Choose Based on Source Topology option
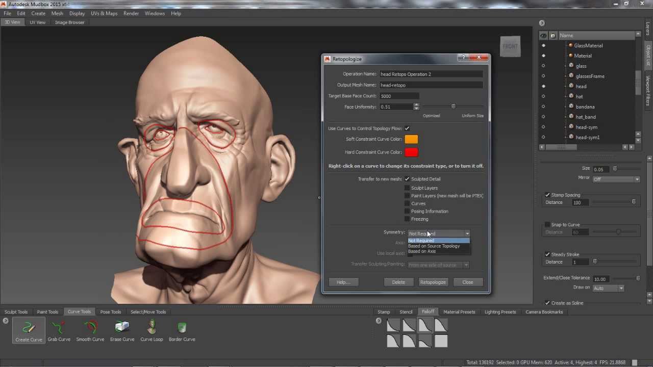The width and height of the screenshot is (653, 367). tap(434, 246)
